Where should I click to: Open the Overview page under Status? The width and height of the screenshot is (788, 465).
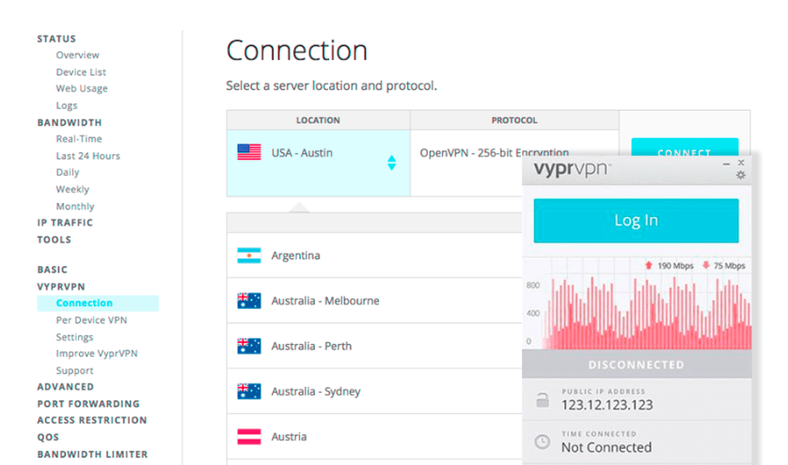tap(77, 54)
